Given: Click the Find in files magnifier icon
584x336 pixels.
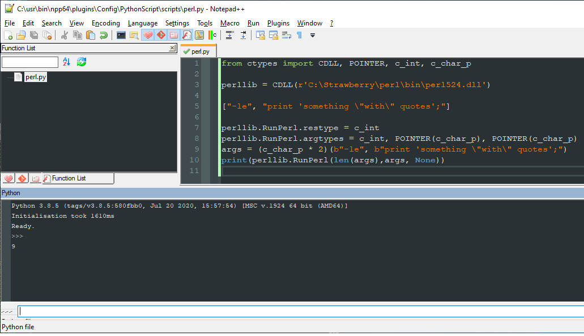Looking at the screenshot, I should click(x=134, y=35).
